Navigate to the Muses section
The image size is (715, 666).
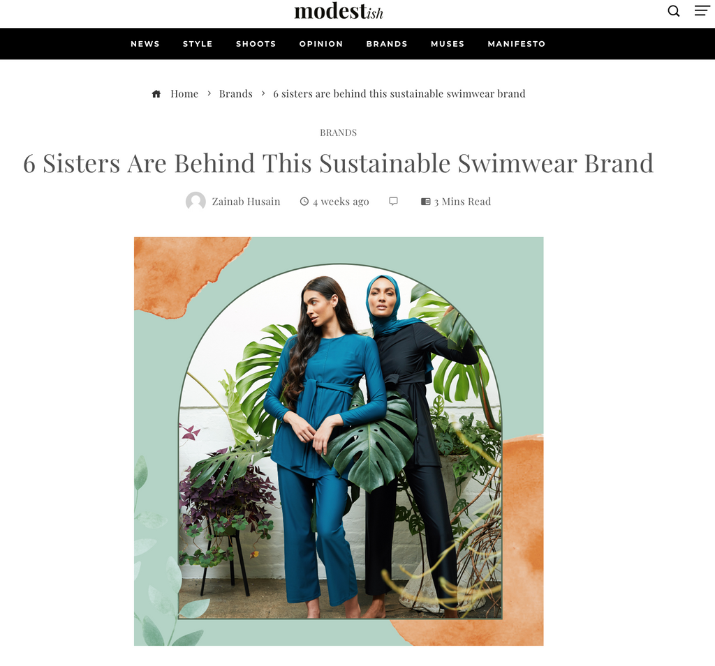click(448, 44)
